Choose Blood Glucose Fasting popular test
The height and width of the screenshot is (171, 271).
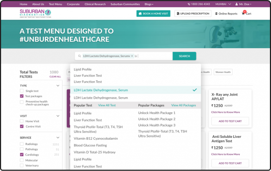click(90, 145)
